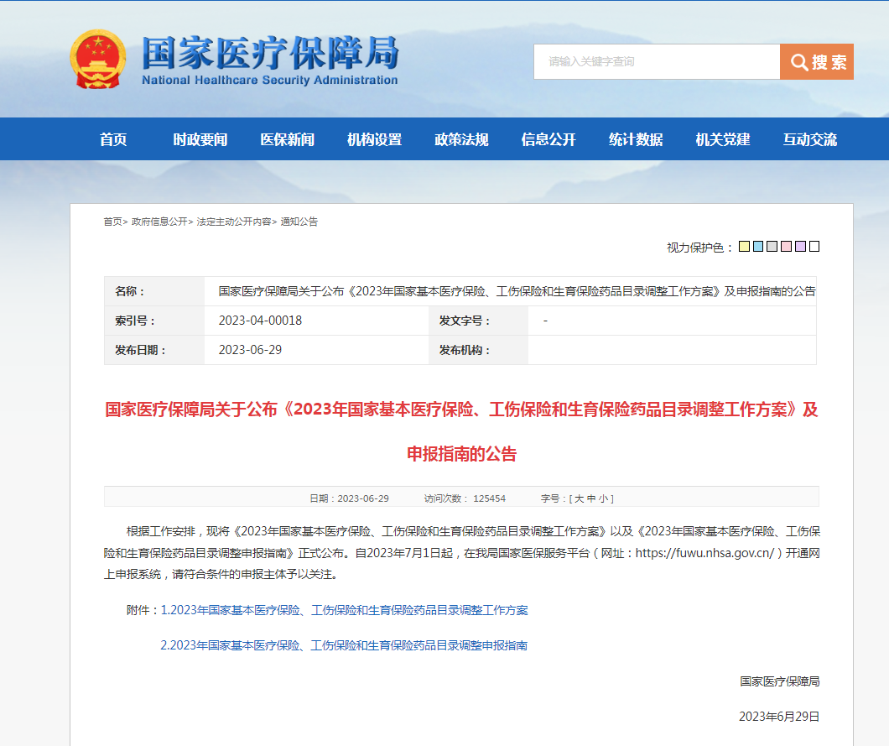Click the orange 搜索 search button

pyautogui.click(x=816, y=61)
